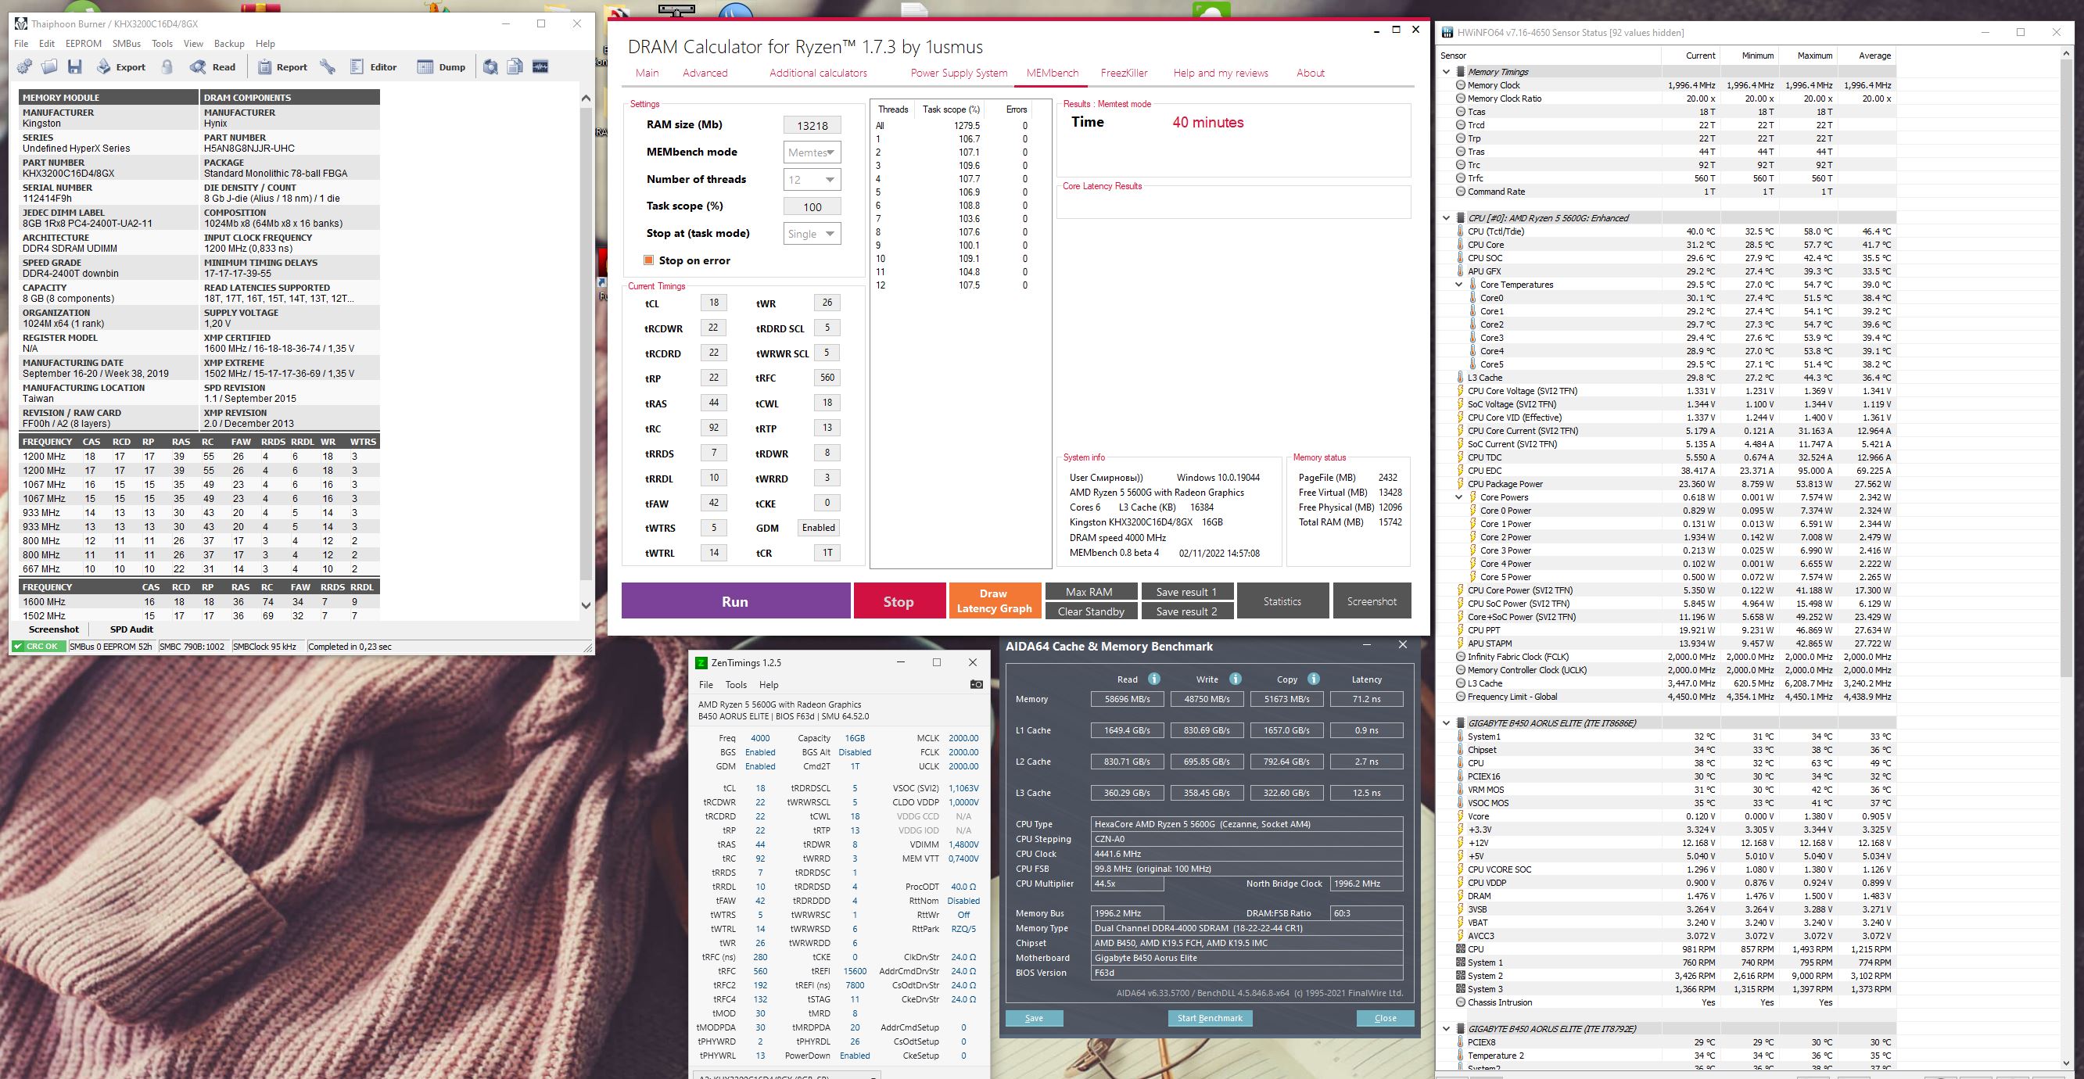Viewport: 2084px width, 1079px height.
Task: Collapse the Memory Timings sensor group
Action: pyautogui.click(x=1447, y=72)
